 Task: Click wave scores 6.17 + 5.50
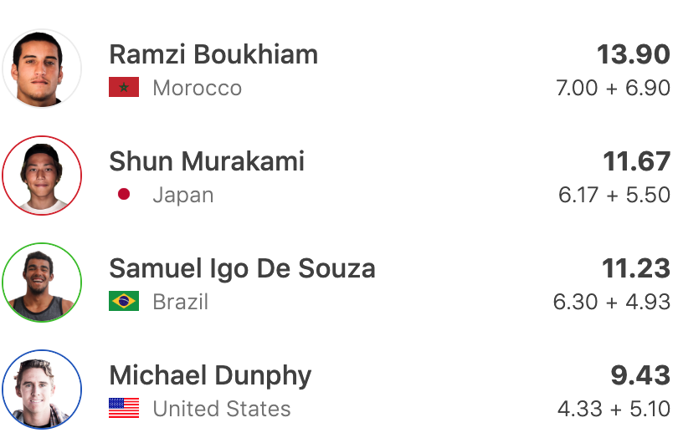(x=614, y=195)
